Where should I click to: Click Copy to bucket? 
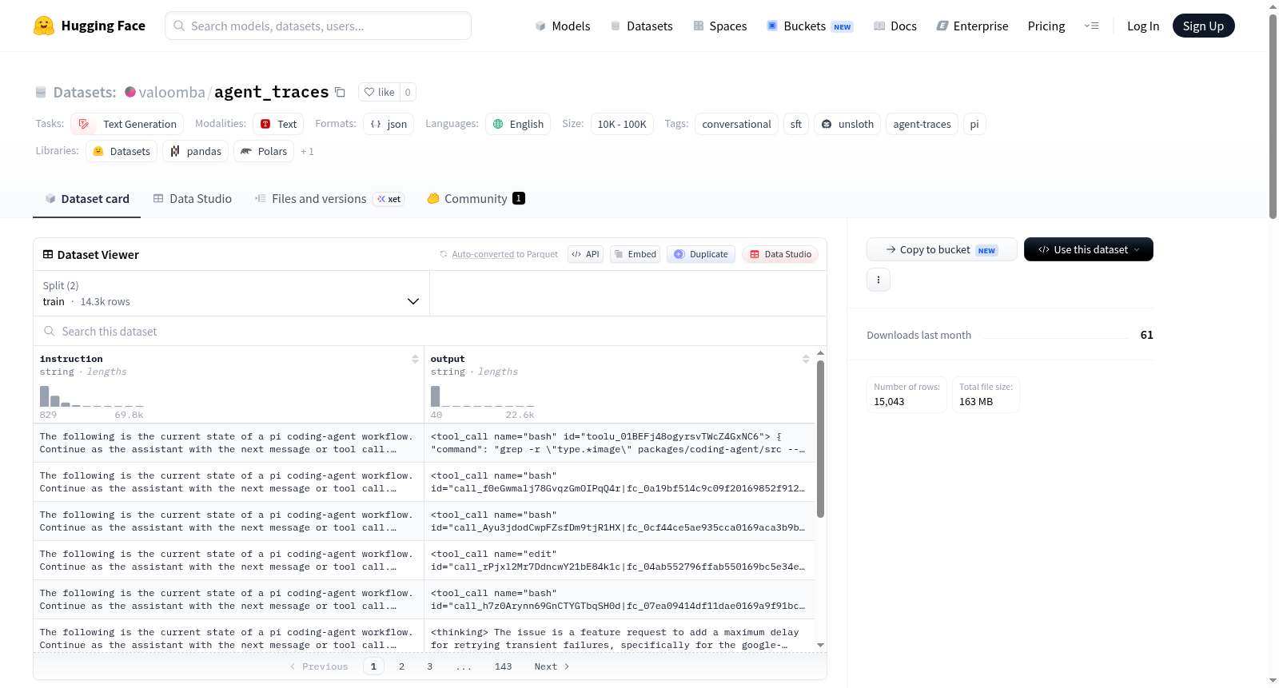point(942,249)
